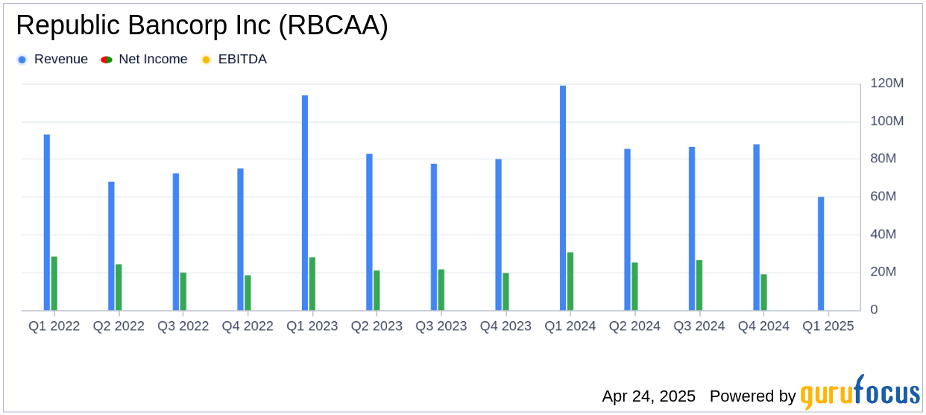Click the Q1 2025 revenue bar

821,253
